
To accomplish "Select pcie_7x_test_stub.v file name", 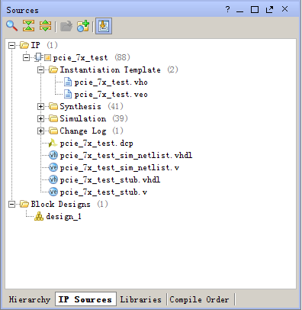I will 104,192.
